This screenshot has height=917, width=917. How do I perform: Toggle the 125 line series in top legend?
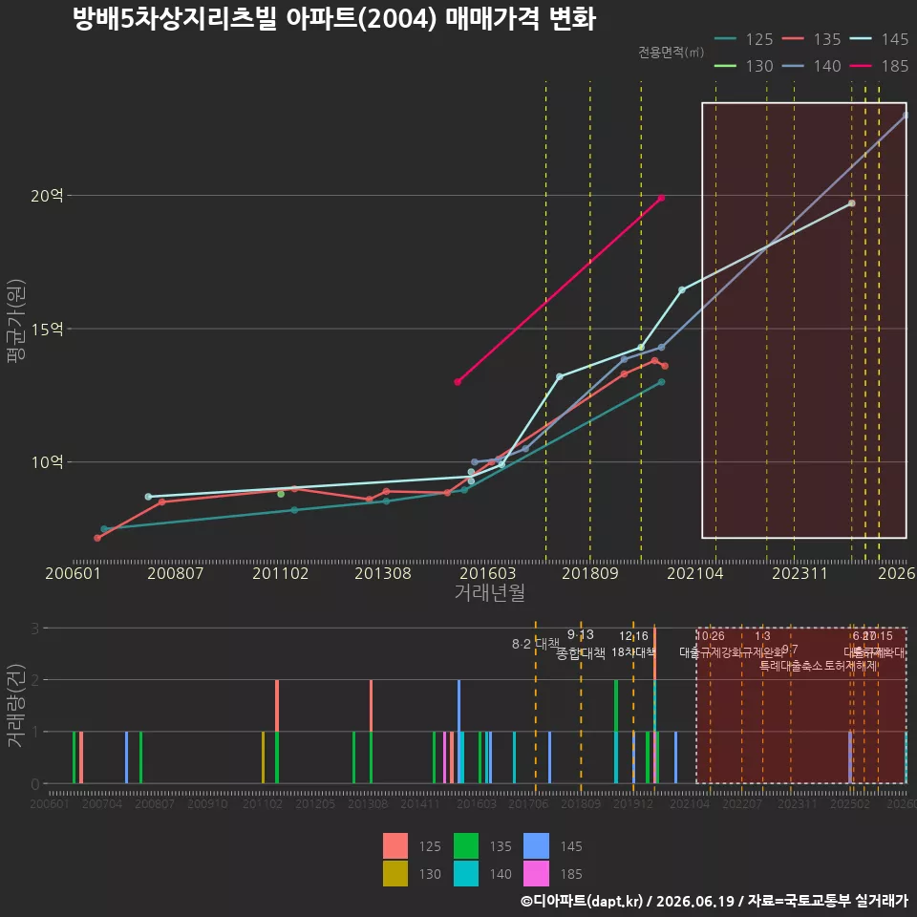(x=744, y=39)
